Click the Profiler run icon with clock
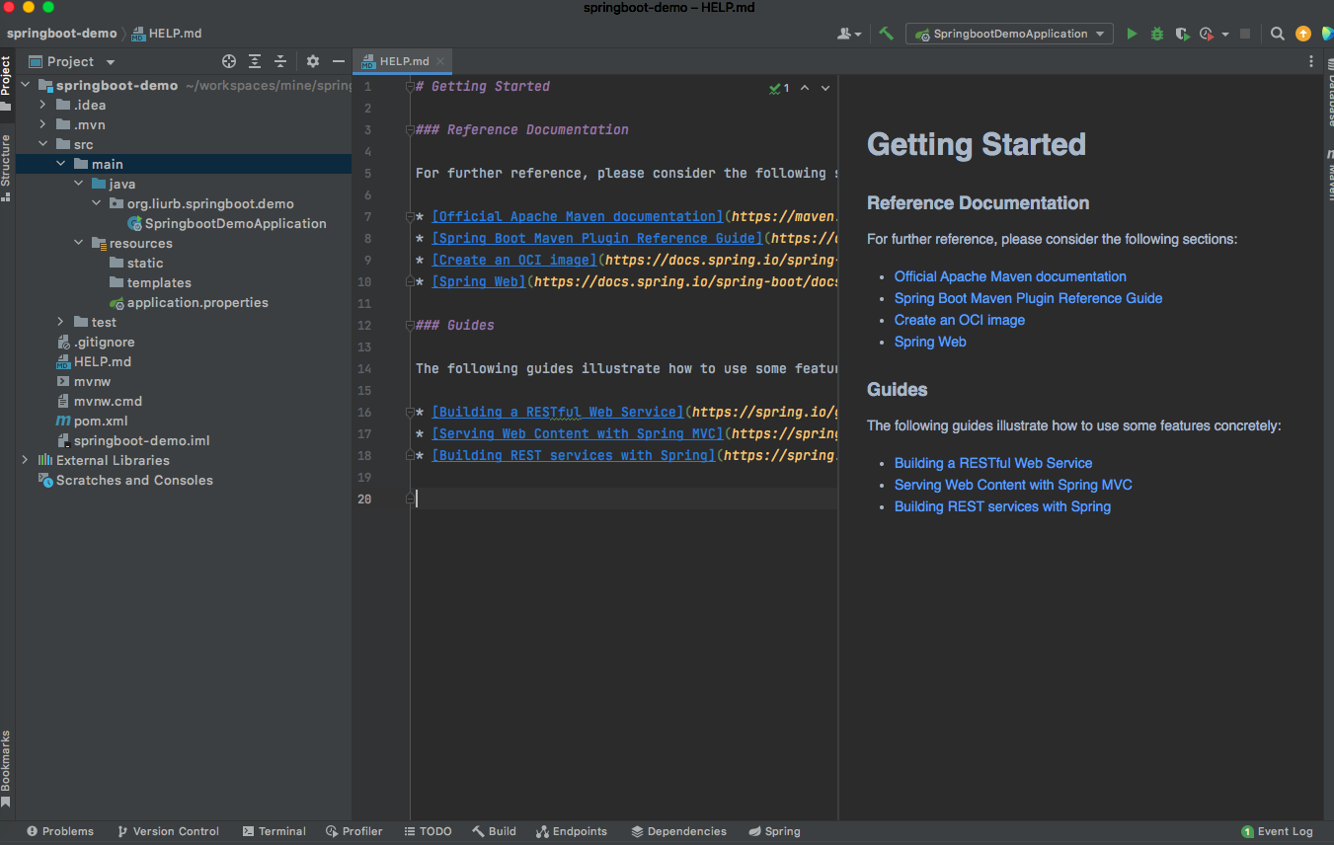Image resolution: width=1334 pixels, height=845 pixels. 1206,34
